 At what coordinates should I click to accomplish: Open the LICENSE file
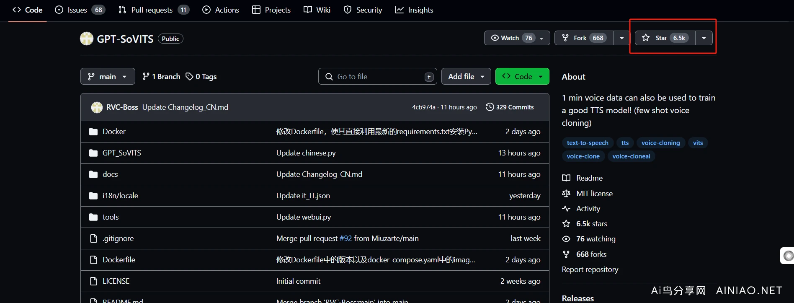(x=116, y=281)
